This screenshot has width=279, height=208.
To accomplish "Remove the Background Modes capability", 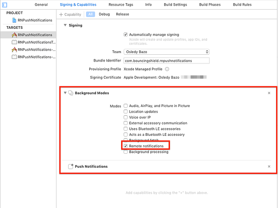I will pos(269,93).
